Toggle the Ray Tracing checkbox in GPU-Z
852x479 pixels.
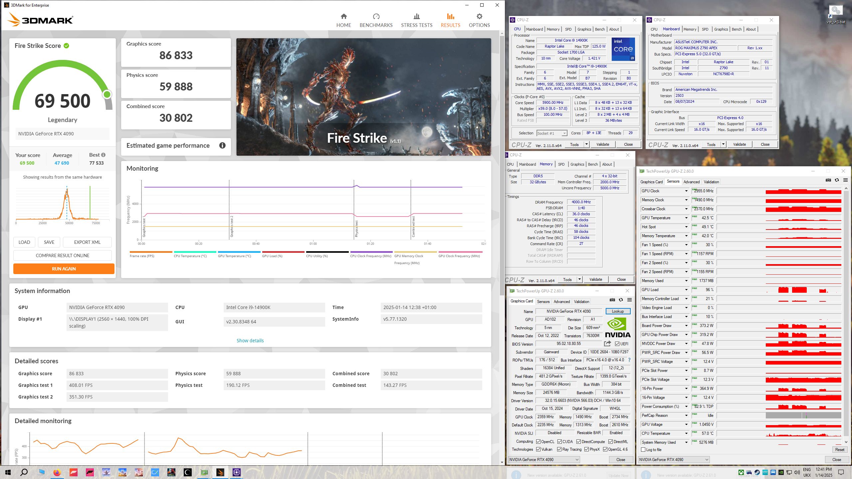tap(559, 449)
